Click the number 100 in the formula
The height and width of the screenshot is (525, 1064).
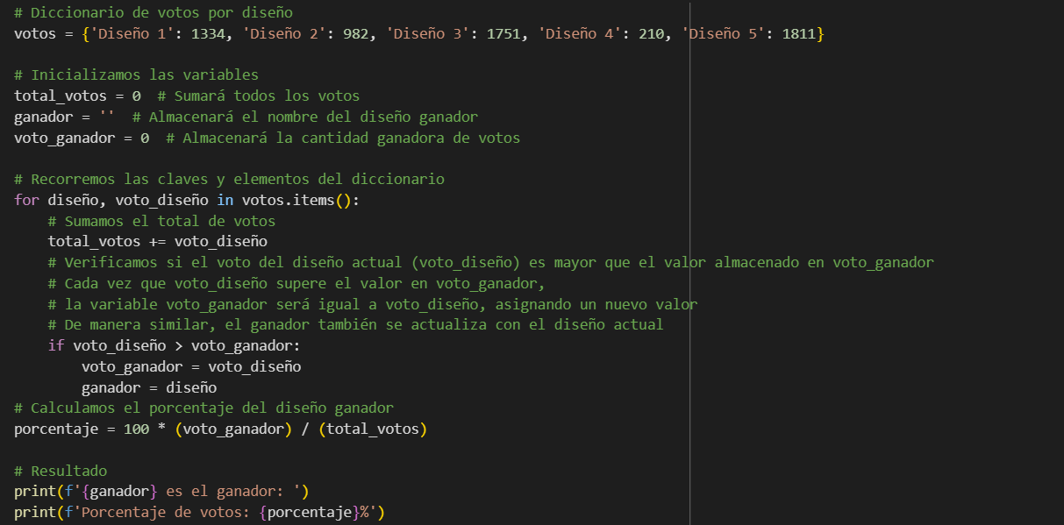[x=136, y=429]
